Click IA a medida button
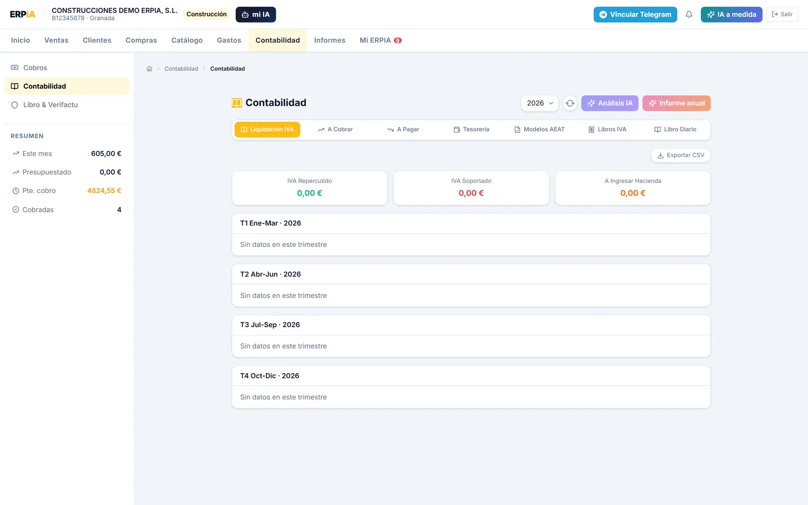 coord(732,15)
